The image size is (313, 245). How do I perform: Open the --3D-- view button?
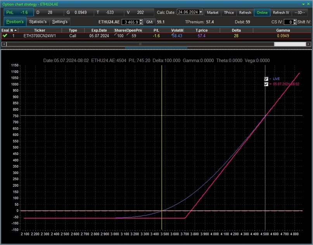click(x=300, y=12)
